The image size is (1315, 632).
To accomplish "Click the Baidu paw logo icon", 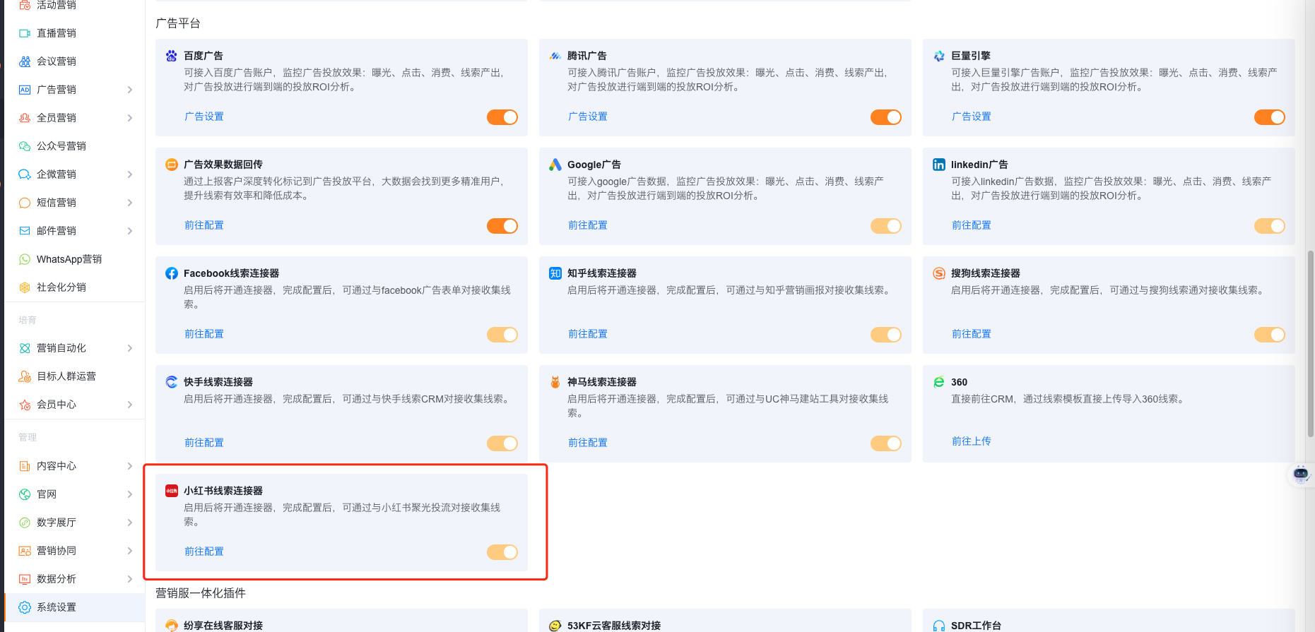I will pos(171,56).
